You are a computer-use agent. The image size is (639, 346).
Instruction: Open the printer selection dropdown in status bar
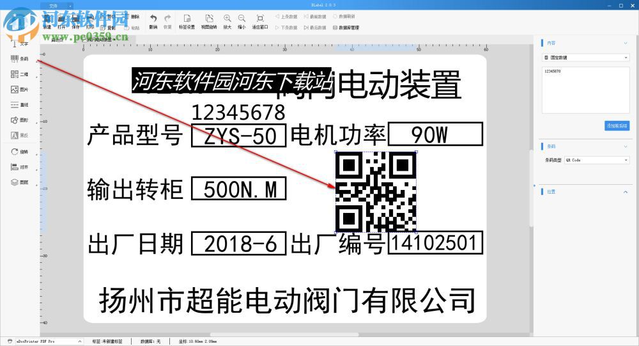(49, 341)
